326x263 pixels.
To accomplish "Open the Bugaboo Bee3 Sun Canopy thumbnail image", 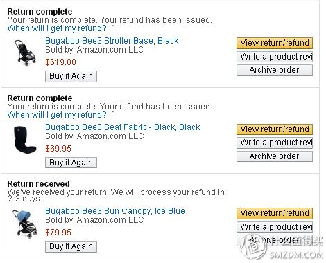I will [x=25, y=224].
